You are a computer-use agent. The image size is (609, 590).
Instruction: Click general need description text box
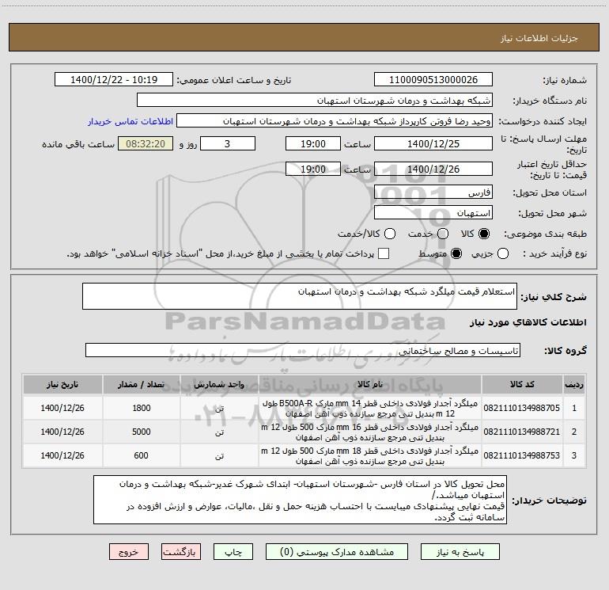coord(300,296)
